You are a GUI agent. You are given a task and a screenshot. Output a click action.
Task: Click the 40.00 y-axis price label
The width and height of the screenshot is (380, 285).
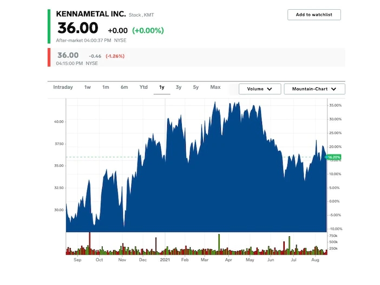pos(59,122)
